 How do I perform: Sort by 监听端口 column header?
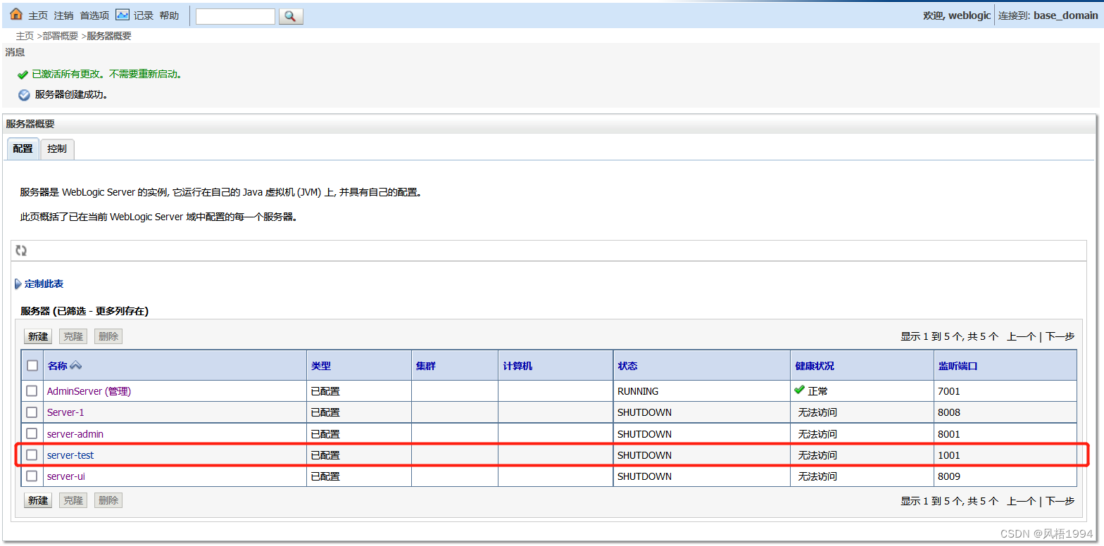tap(958, 366)
